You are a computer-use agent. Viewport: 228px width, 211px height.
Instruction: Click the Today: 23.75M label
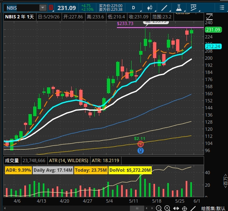pyautogui.click(x=91, y=170)
